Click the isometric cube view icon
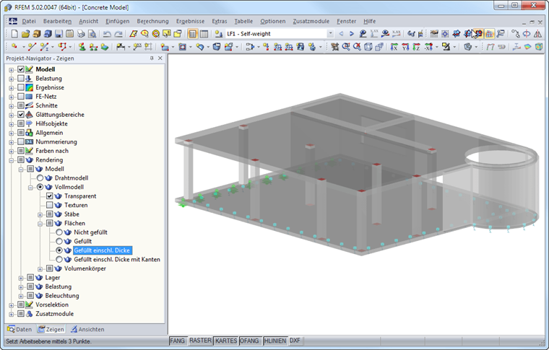Image resolution: width=549 pixels, height=350 pixels. coord(368,46)
